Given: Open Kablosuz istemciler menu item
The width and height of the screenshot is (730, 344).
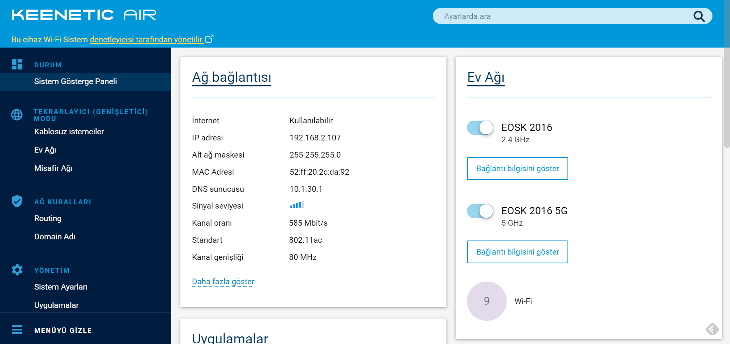Looking at the screenshot, I should tap(69, 132).
